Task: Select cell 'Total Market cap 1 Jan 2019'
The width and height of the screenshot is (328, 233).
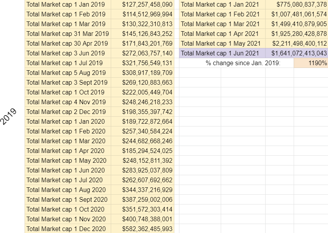Action: [68, 4]
